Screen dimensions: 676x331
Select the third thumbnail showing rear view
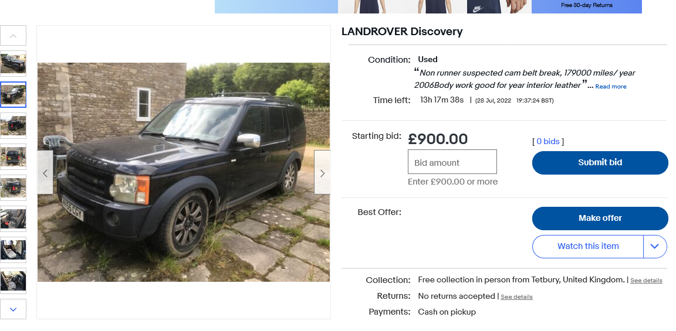click(x=13, y=126)
